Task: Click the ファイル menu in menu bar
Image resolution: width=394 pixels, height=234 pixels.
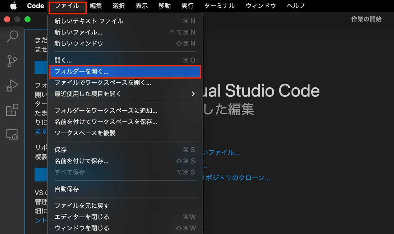Action: click(67, 6)
